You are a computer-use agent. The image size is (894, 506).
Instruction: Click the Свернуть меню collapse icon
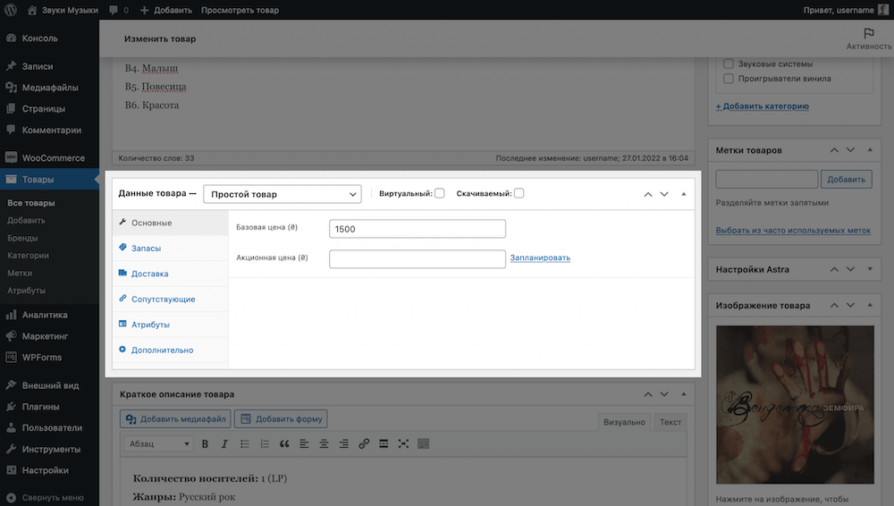[11, 497]
